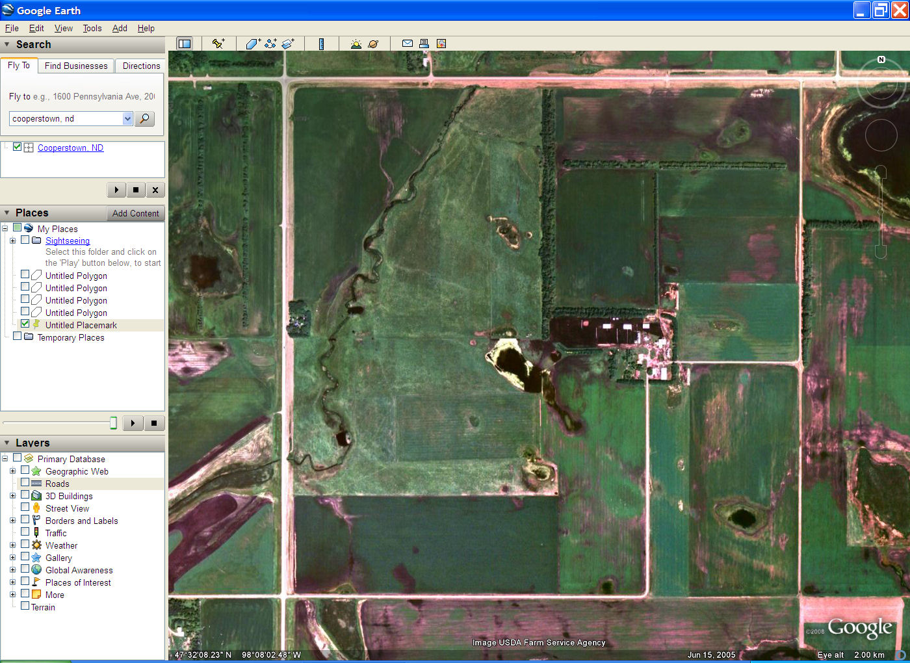Click the Gallery layer star icon
Screen dimensions: 910x663
tap(36, 558)
